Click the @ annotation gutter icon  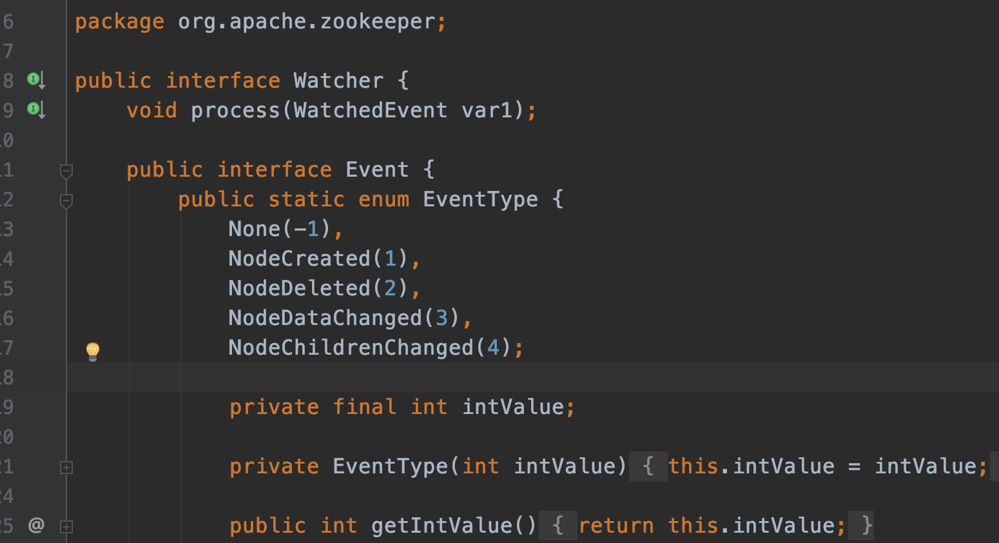36,526
